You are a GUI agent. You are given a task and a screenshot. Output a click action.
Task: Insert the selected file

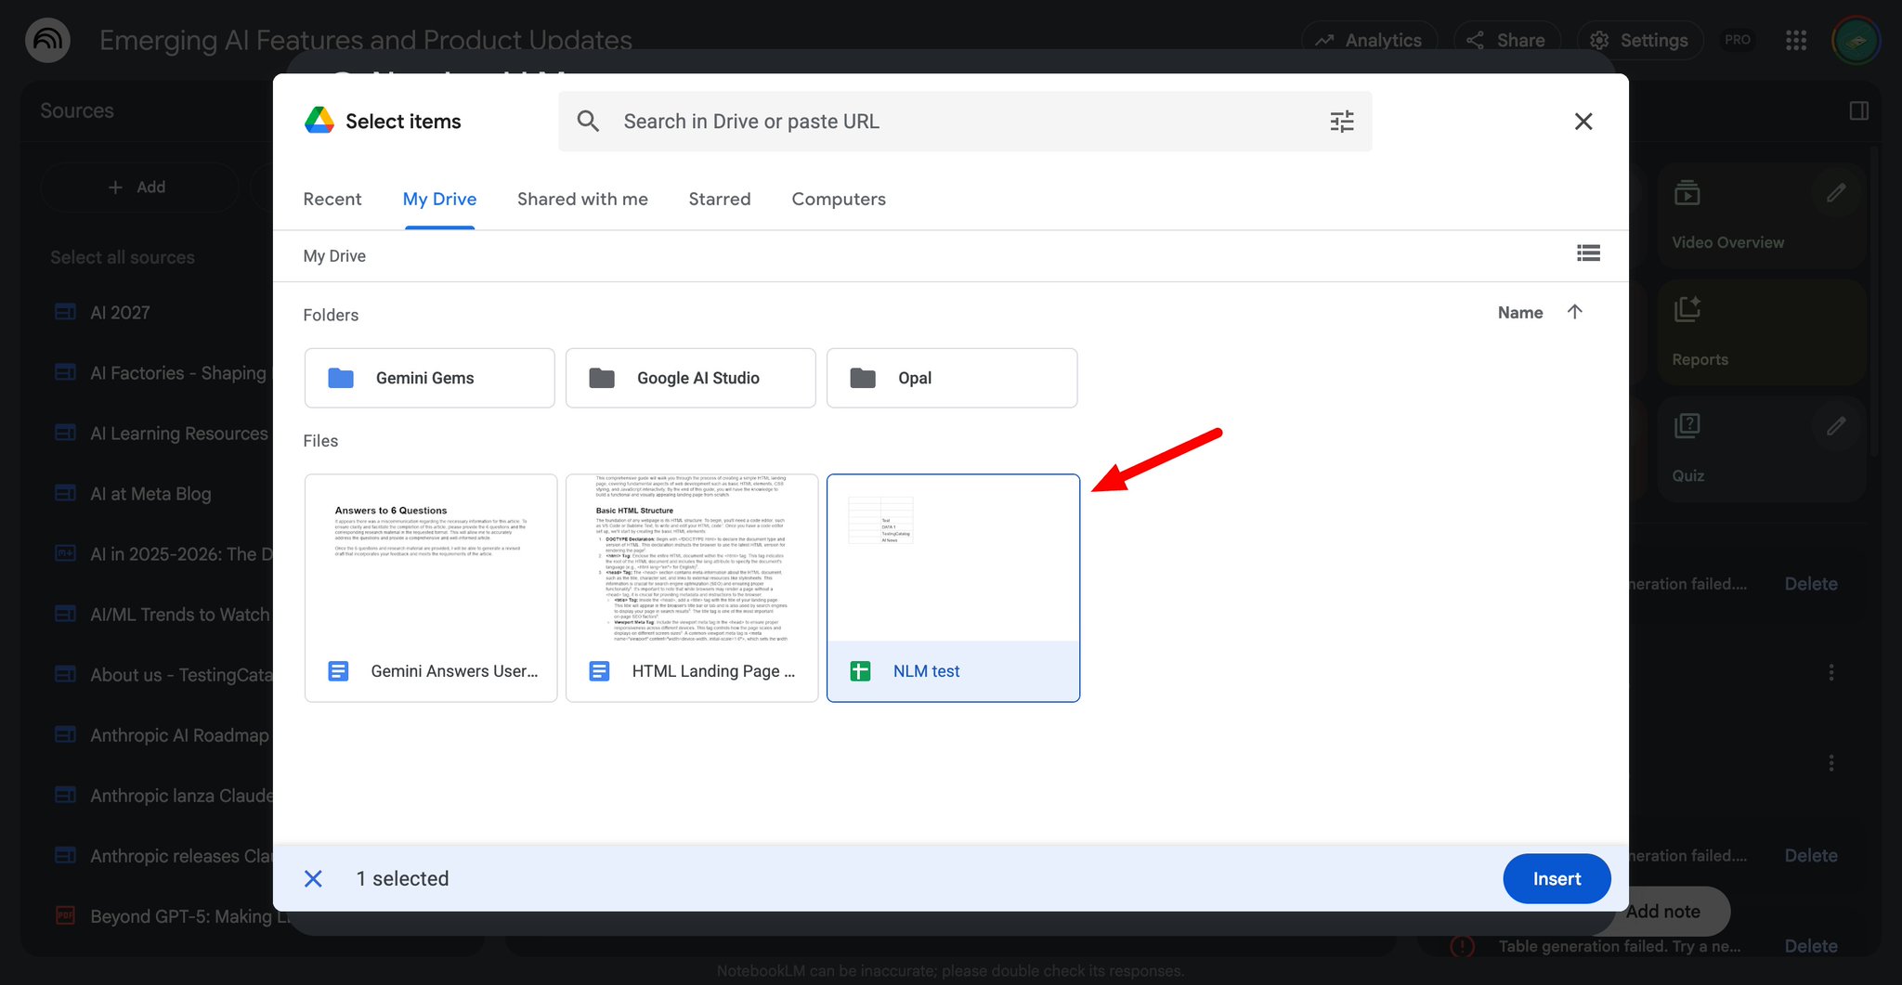pyautogui.click(x=1557, y=878)
